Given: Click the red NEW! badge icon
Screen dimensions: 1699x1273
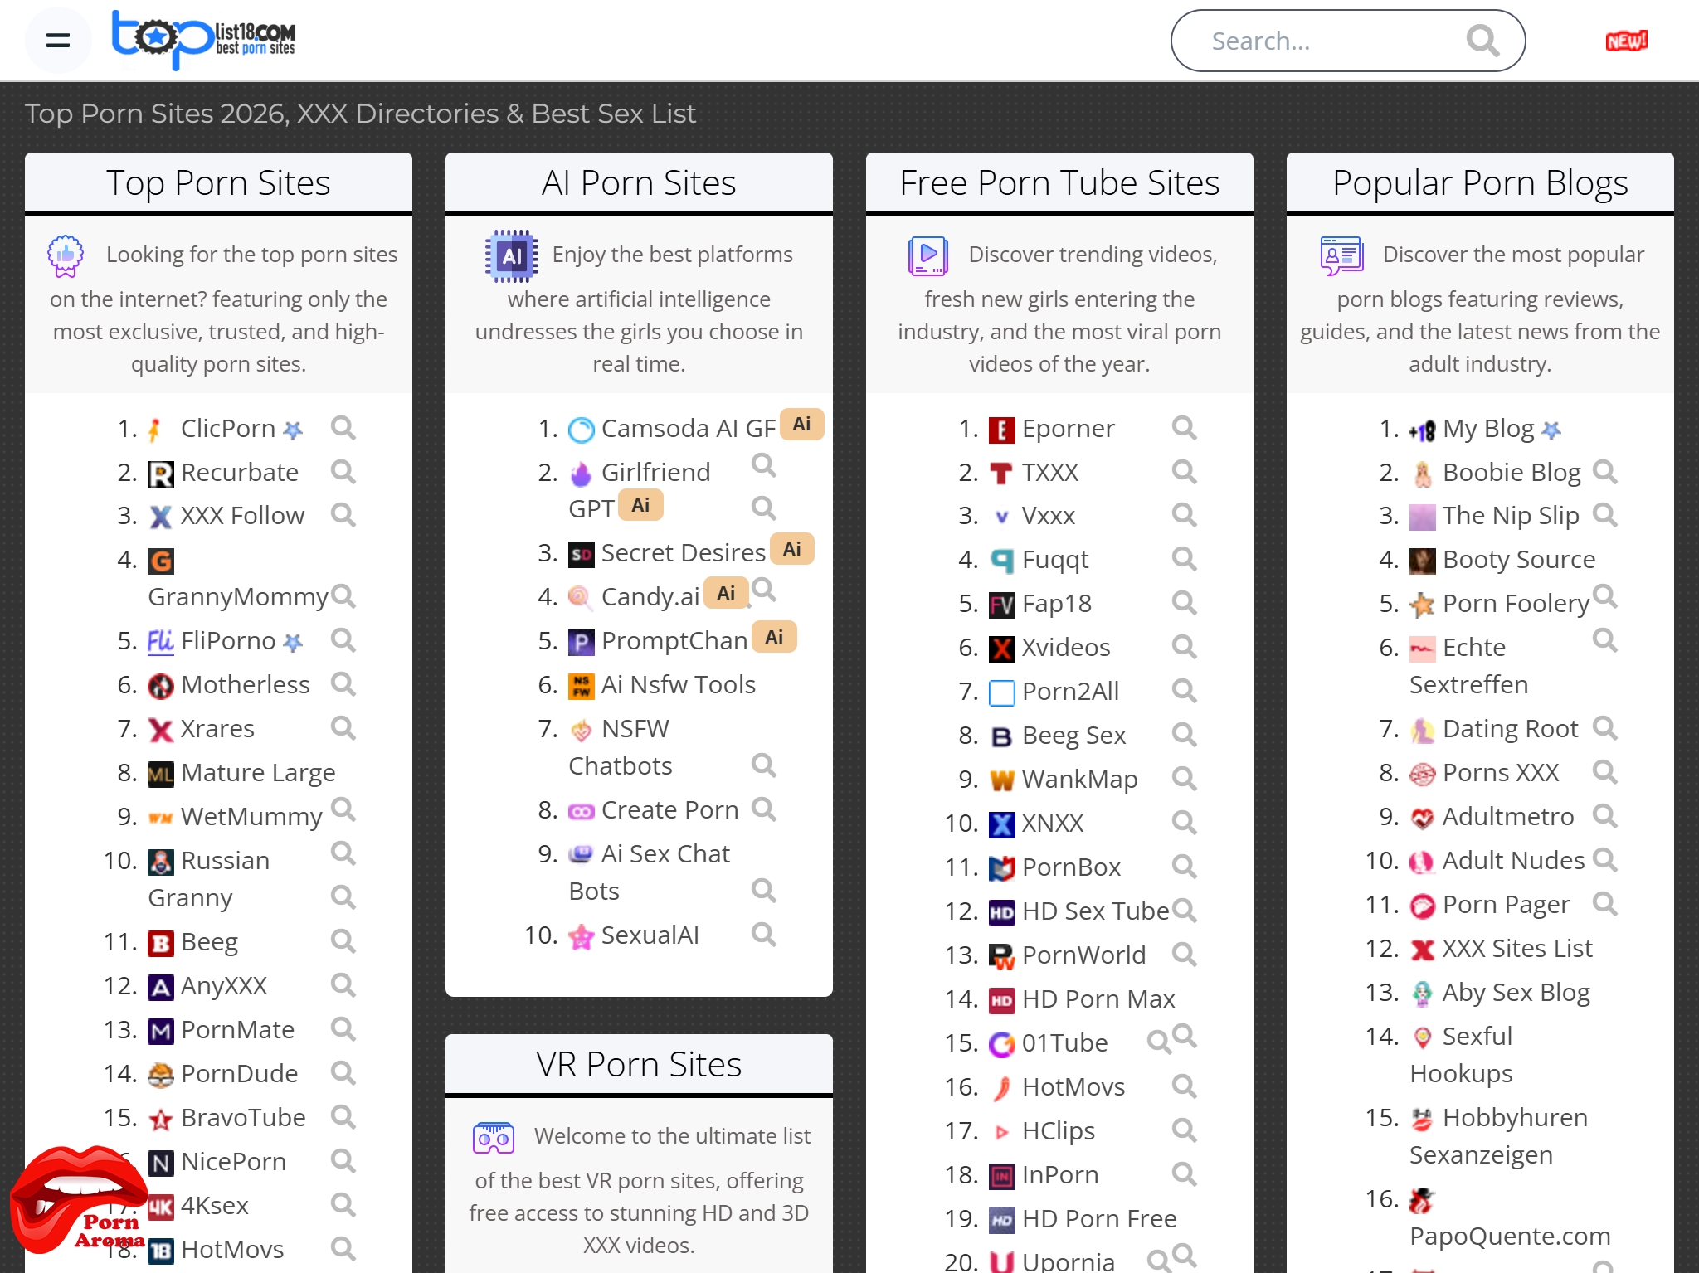Looking at the screenshot, I should (x=1625, y=41).
